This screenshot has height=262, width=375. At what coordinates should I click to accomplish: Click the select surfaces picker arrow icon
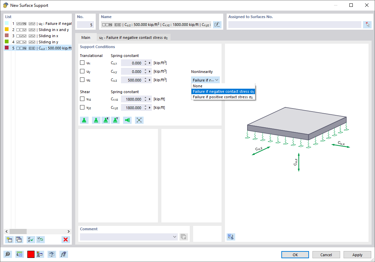coord(368,24)
